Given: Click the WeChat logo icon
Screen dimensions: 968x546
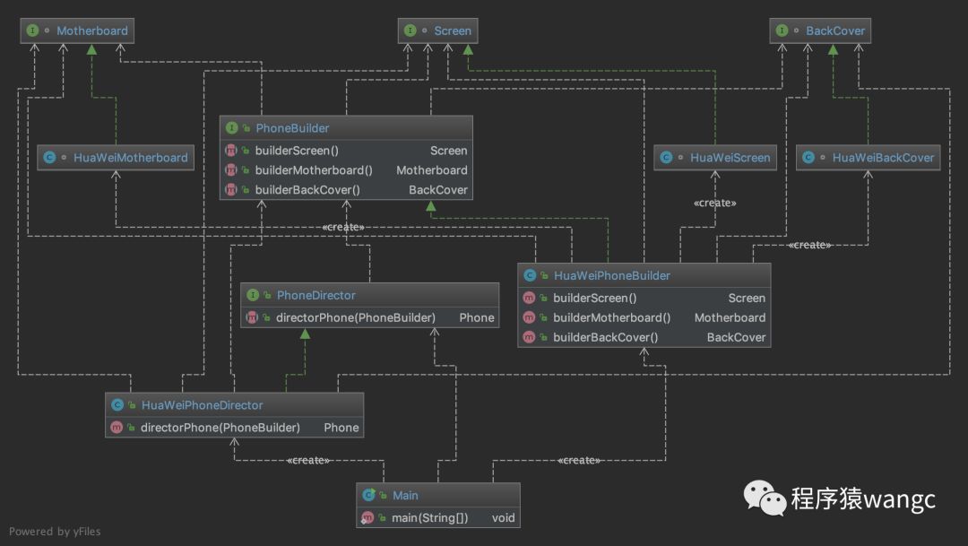Looking at the screenshot, I should 765,498.
